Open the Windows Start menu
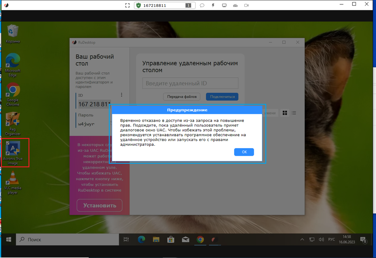The image size is (376, 258). [8, 239]
